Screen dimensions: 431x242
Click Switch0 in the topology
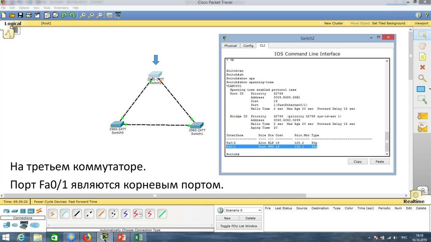118,124
